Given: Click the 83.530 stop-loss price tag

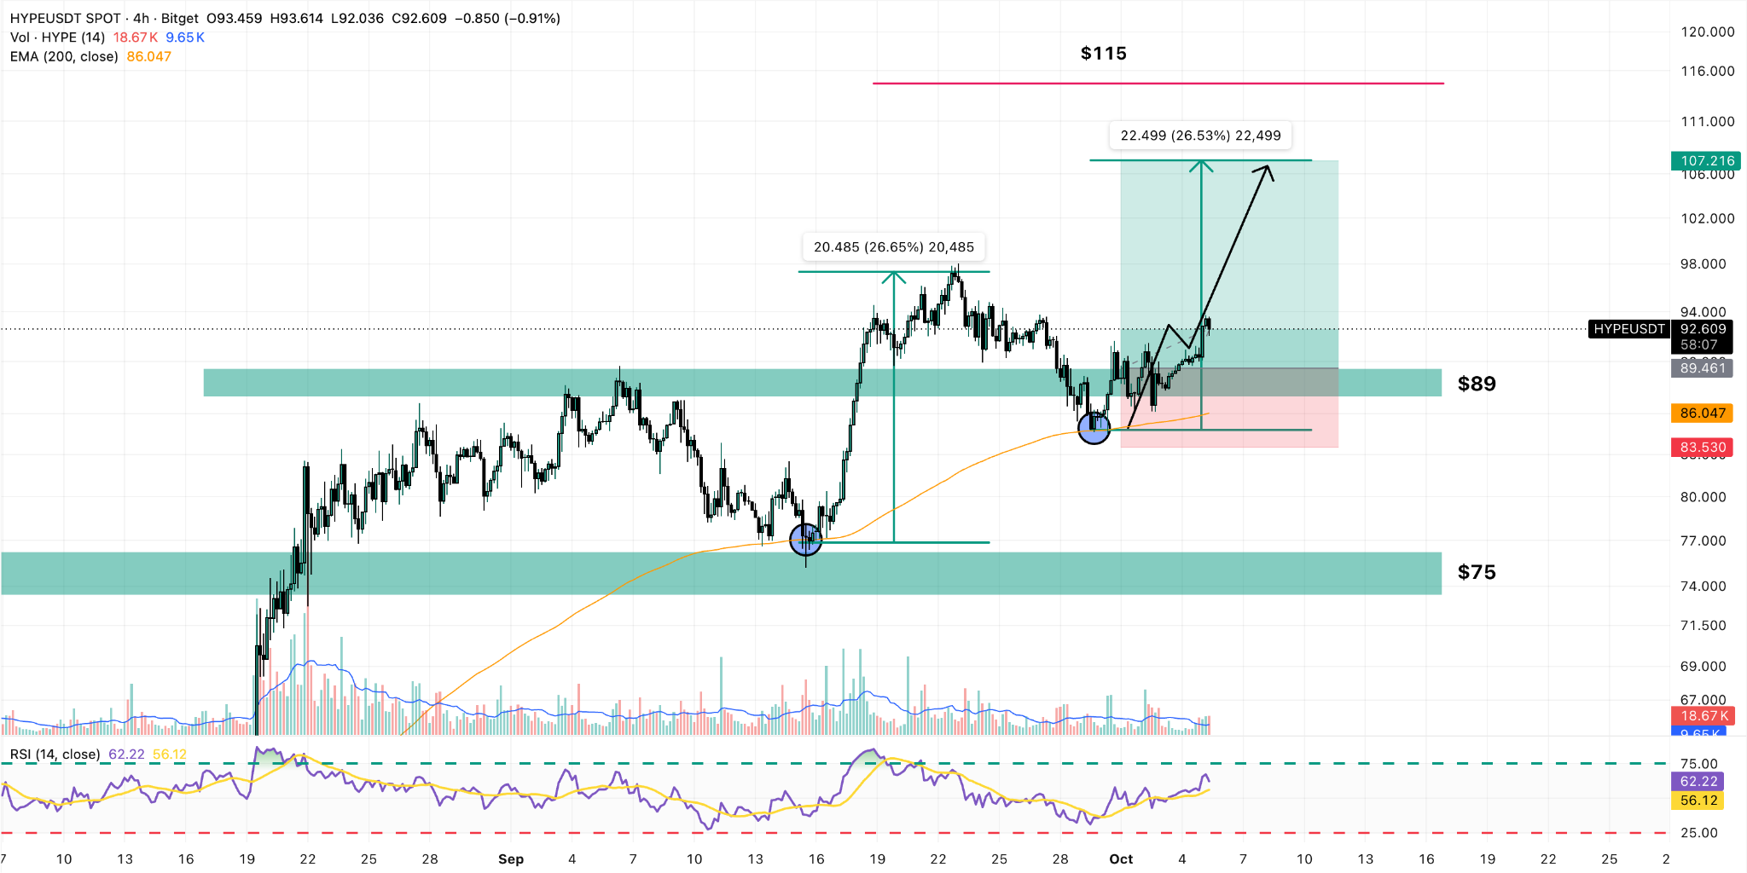Looking at the screenshot, I should click(x=1702, y=448).
